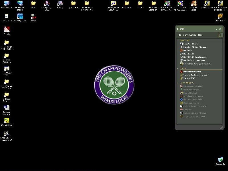Click the Steam window resize grip
Image resolution: width=228 pixels, height=171 pixels.
click(221, 128)
